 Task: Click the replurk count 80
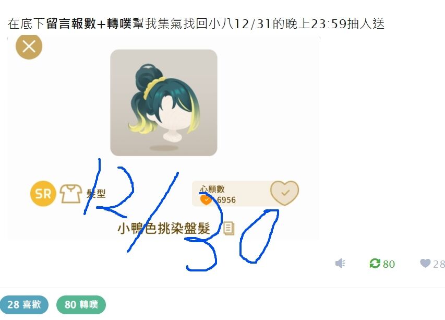[389, 264]
